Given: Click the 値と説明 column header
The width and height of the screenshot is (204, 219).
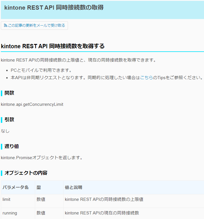Looking at the screenshot, I should tap(134, 187).
